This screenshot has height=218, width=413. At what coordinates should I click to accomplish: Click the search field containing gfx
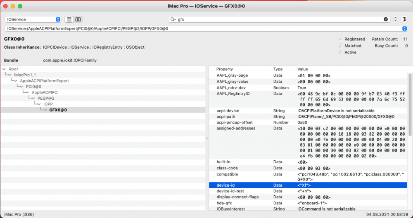[279, 19]
